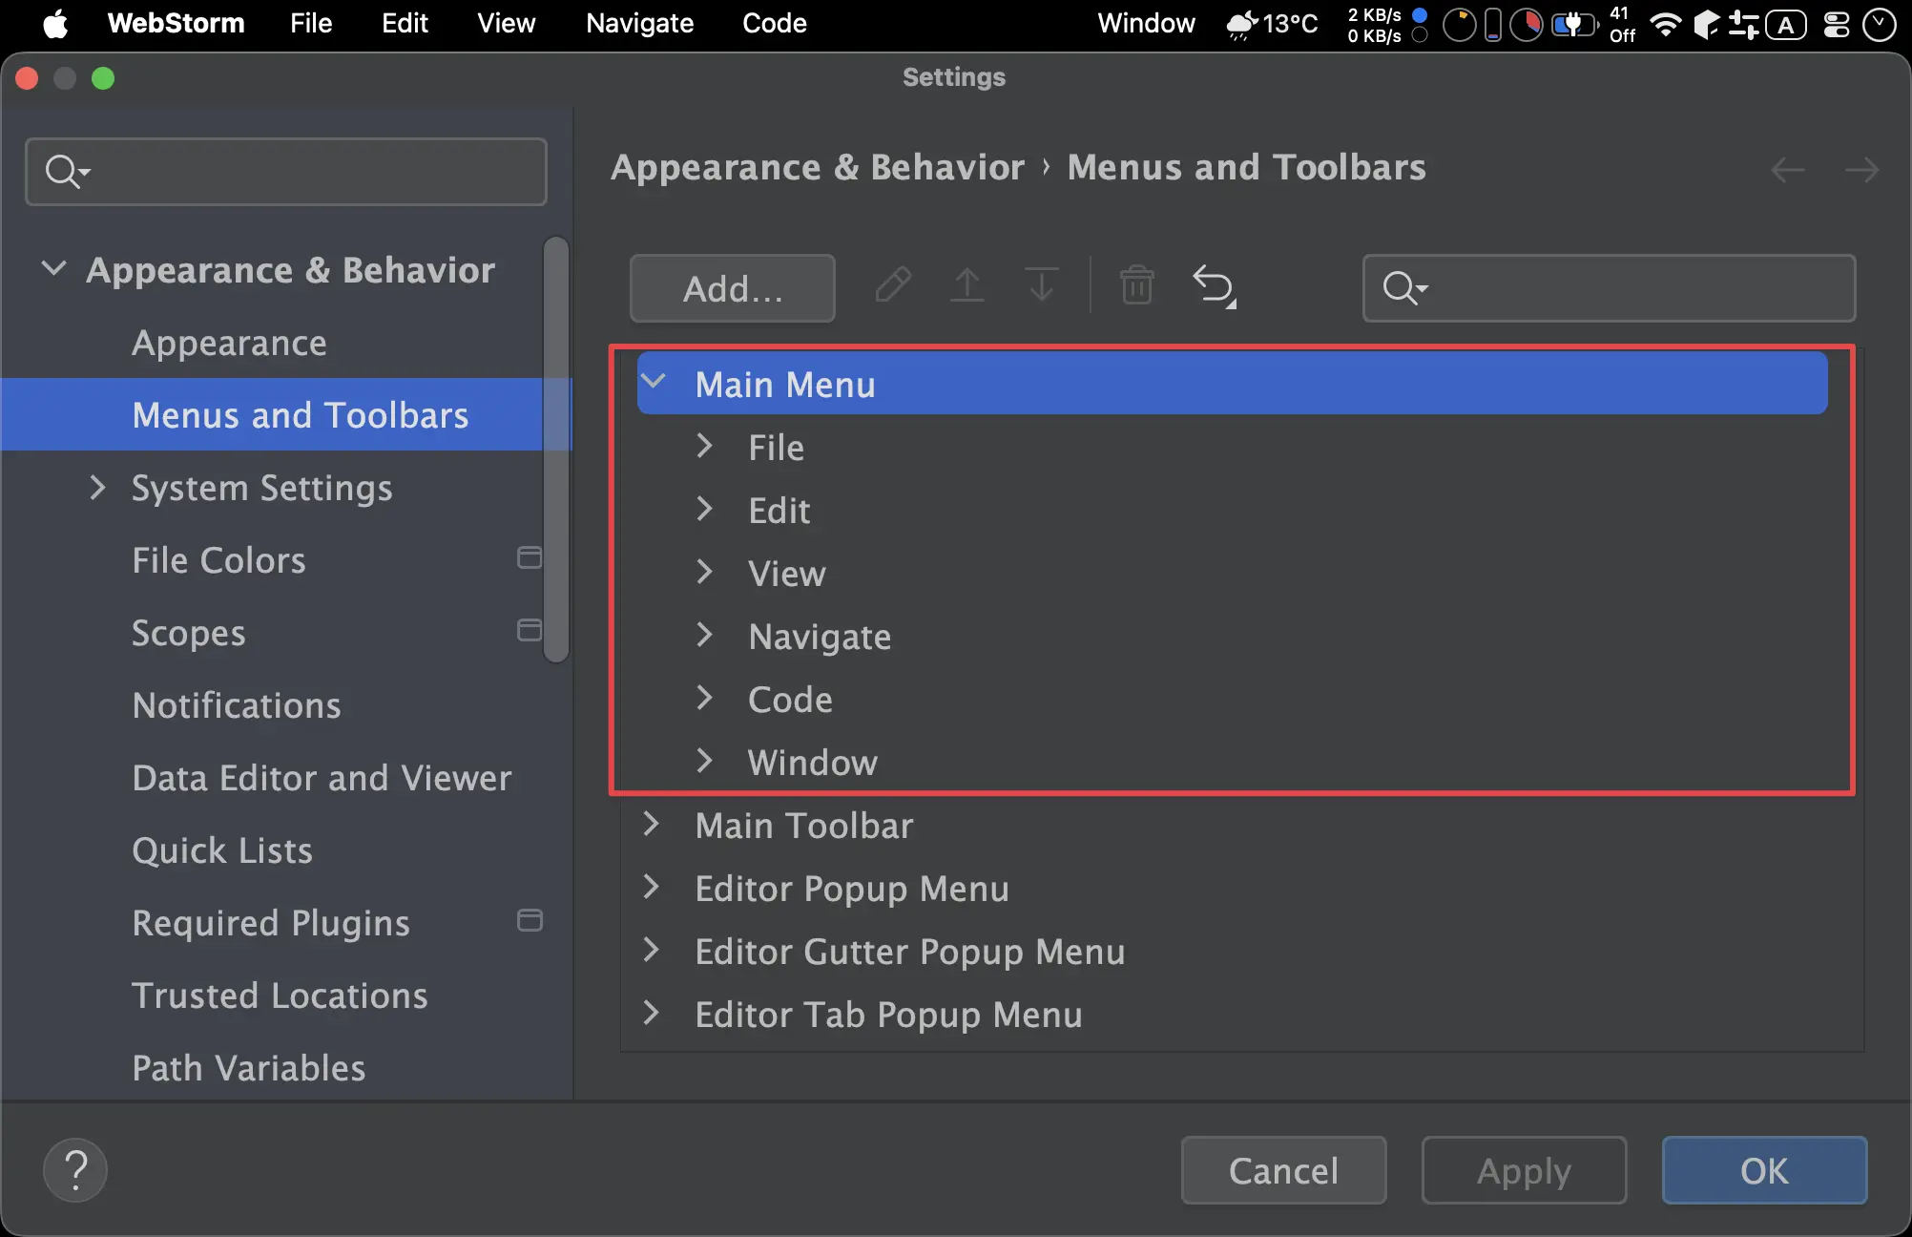The width and height of the screenshot is (1912, 1237).
Task: Collapse the Main Menu tree node
Action: click(654, 382)
